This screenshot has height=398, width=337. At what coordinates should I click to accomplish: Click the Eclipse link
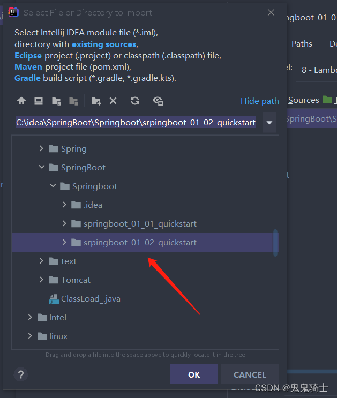tap(28, 56)
